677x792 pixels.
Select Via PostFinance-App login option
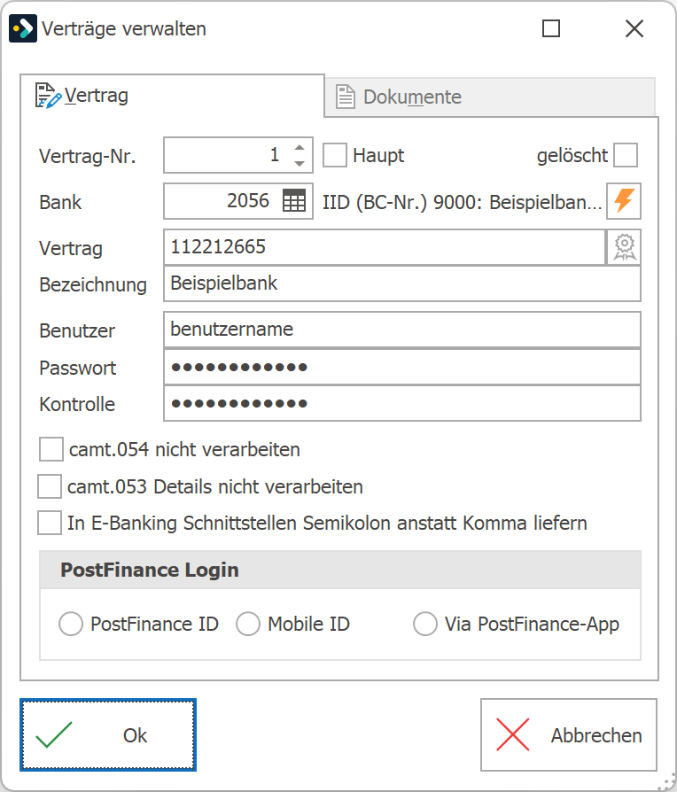pos(425,624)
